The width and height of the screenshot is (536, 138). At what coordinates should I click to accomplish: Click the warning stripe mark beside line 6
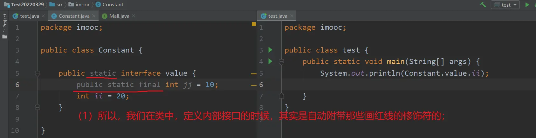coord(254,85)
